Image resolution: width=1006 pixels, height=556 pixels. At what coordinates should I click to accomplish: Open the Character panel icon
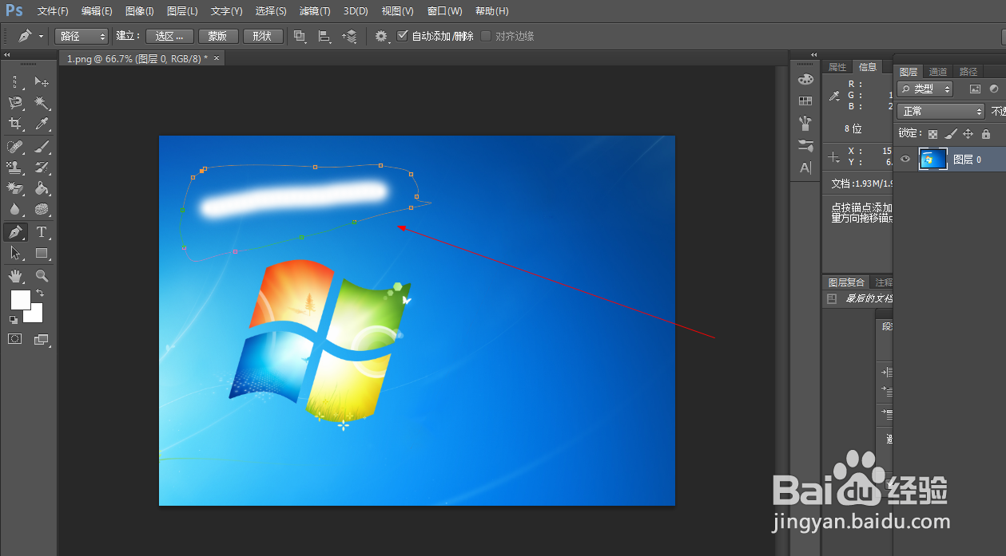[x=805, y=168]
